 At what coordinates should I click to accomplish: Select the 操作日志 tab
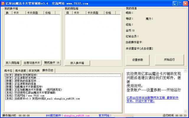pos(48,70)
